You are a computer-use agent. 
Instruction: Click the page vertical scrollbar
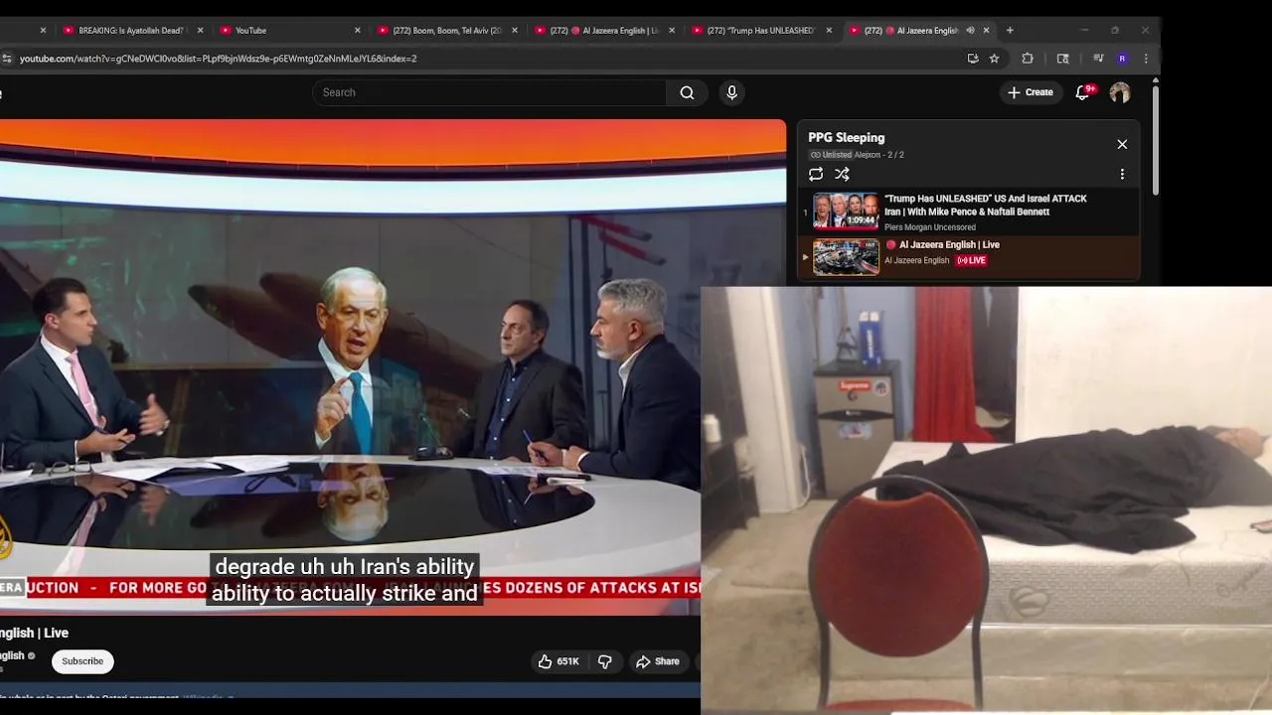pyautogui.click(x=1156, y=139)
